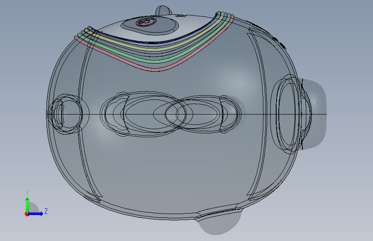The width and height of the screenshot is (373, 241).
Task: Select the ear bump on top of the model
Action: (163, 11)
